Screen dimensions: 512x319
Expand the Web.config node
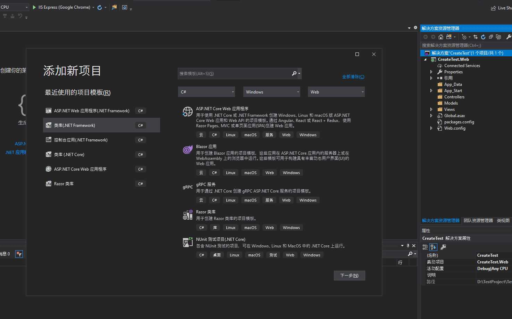coord(431,128)
